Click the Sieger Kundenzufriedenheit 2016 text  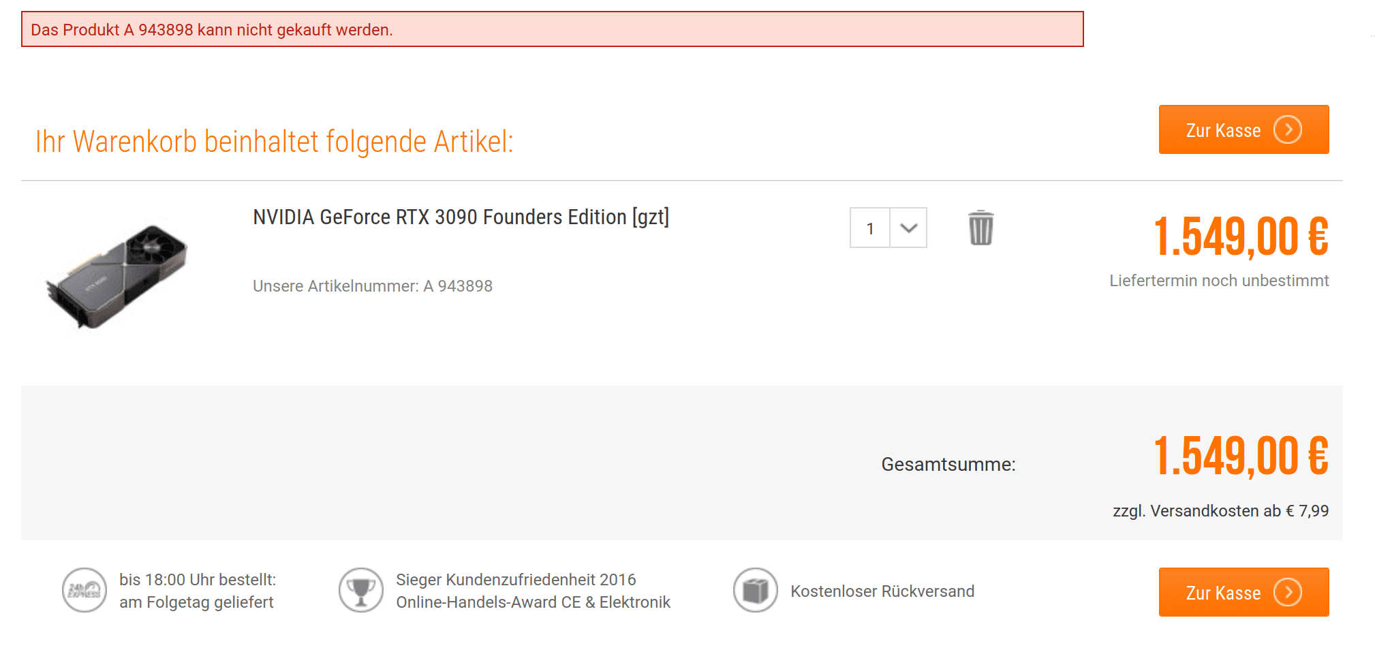[x=516, y=580]
